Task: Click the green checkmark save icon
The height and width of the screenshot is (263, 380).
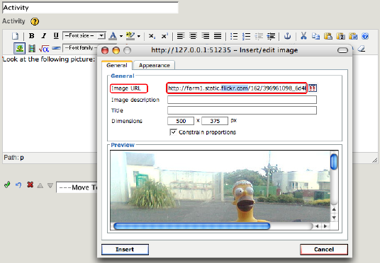Action: (x=7, y=185)
